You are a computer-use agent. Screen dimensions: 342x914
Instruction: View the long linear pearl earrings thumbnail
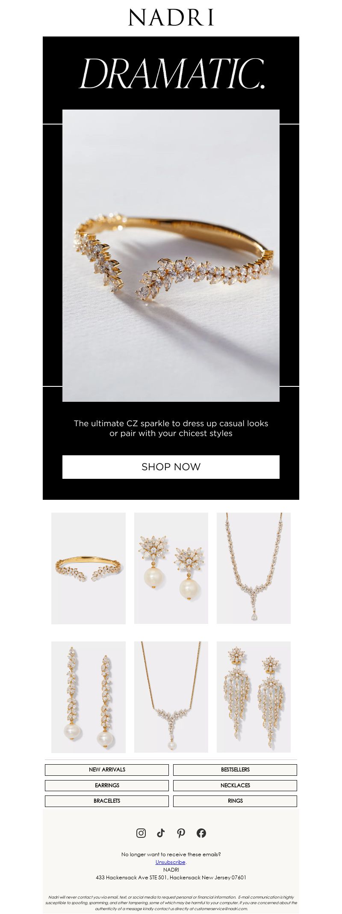pos(88,697)
